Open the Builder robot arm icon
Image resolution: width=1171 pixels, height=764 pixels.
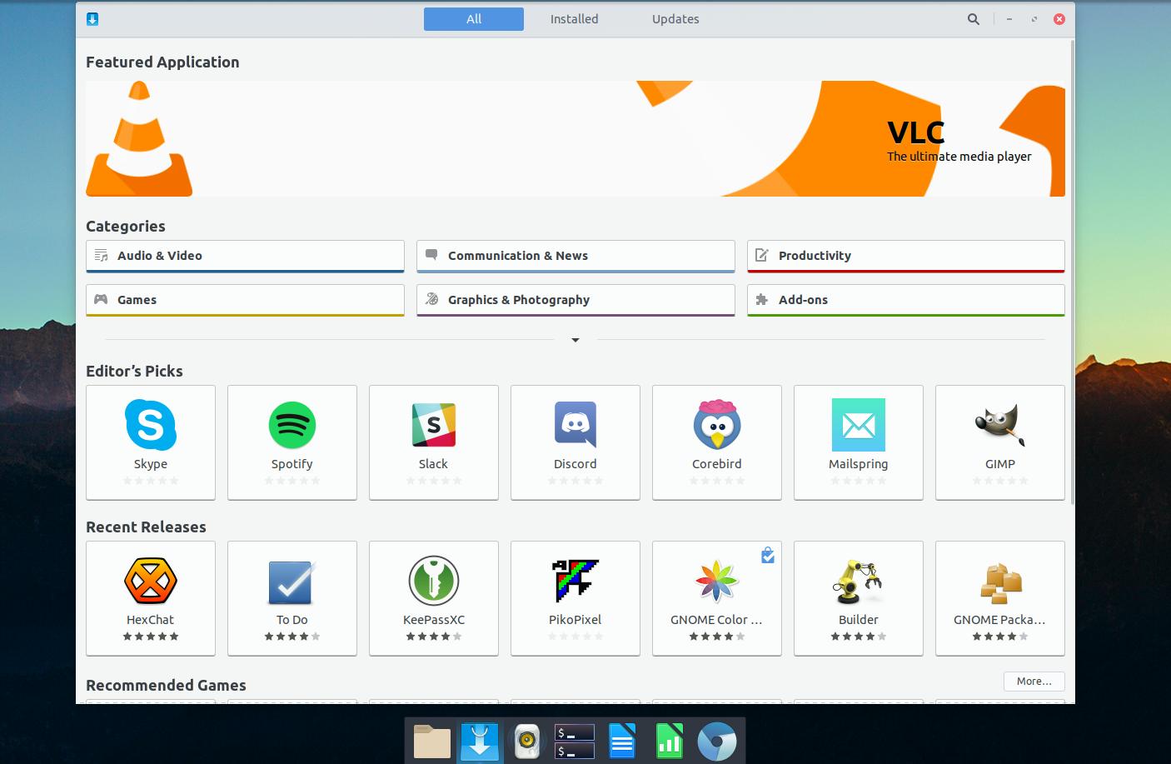click(859, 581)
